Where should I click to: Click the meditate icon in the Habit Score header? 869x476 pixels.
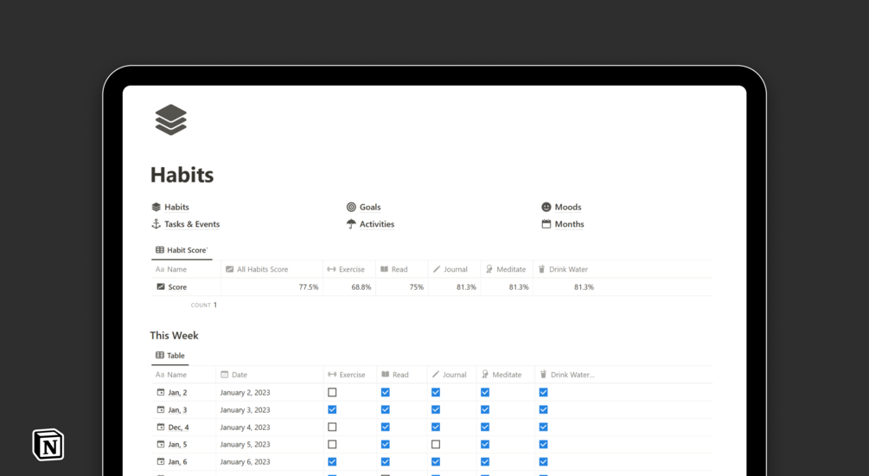[489, 269]
